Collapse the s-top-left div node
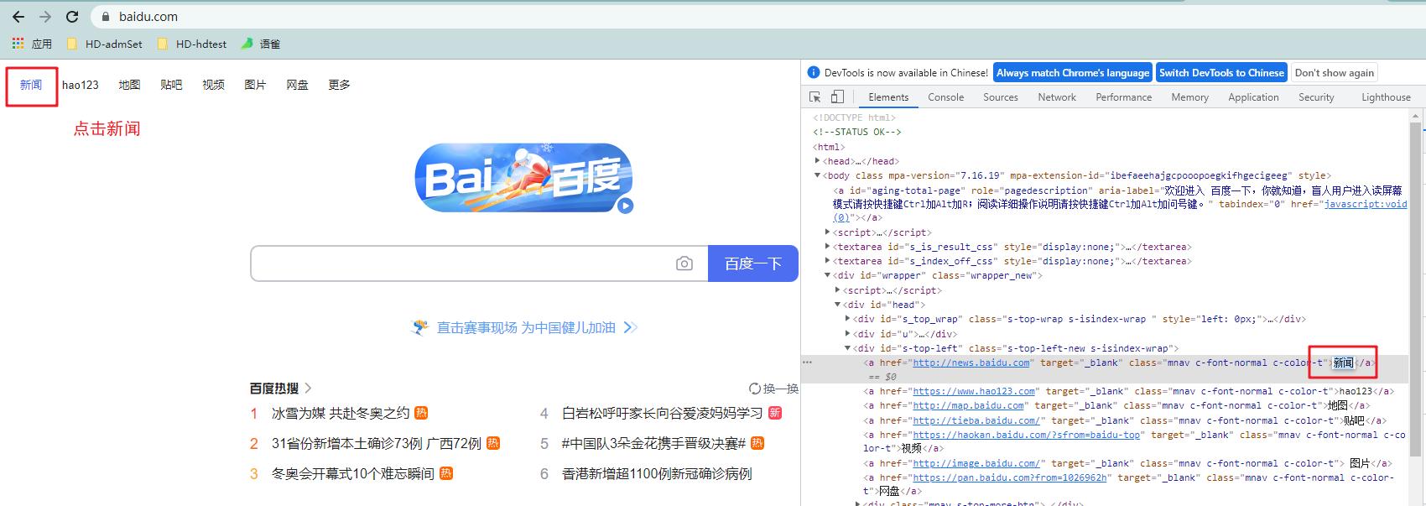1426x506 pixels. coord(847,348)
